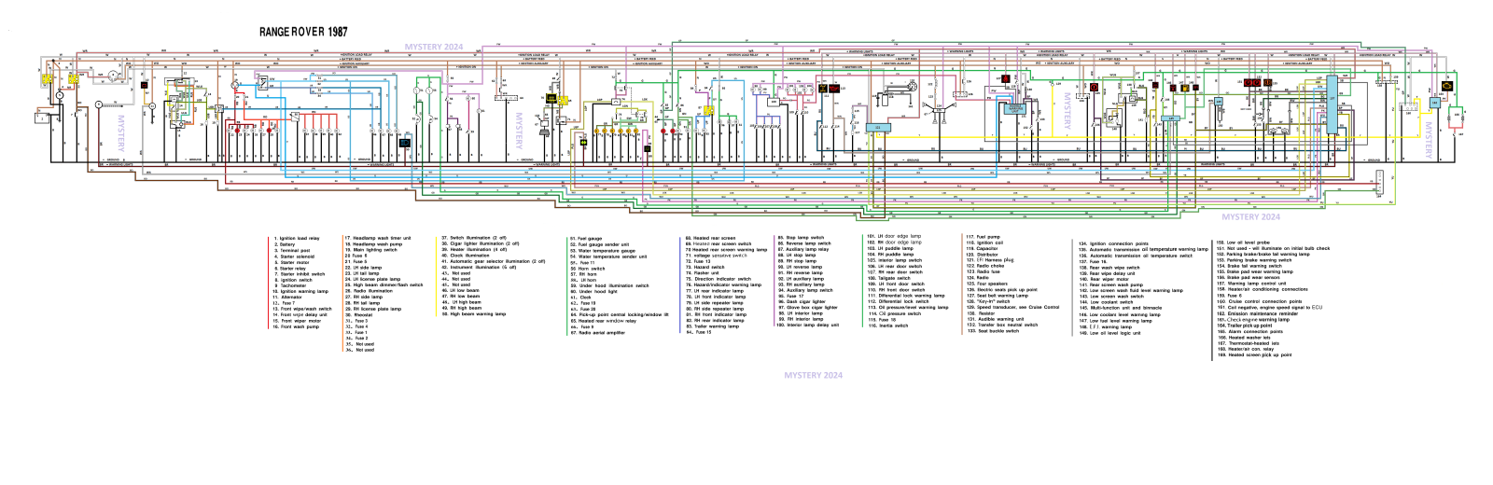Select legend entry "19. Main lighting switch"
The width and height of the screenshot is (1493, 485).
(x=370, y=250)
